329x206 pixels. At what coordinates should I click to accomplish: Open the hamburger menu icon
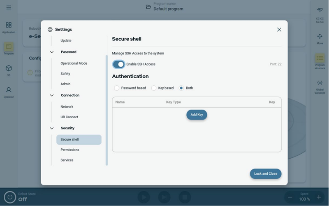click(9, 7)
